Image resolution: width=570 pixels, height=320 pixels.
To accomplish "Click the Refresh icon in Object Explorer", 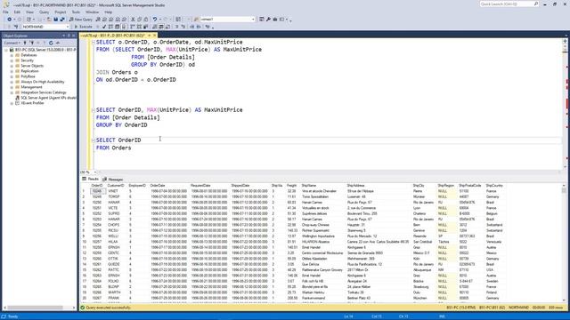I will pos(51,43).
